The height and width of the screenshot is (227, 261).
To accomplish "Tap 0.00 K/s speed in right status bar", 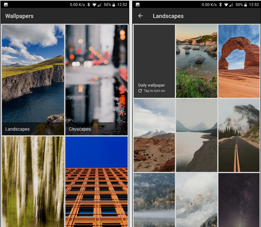I will pyautogui.click(x=209, y=5).
